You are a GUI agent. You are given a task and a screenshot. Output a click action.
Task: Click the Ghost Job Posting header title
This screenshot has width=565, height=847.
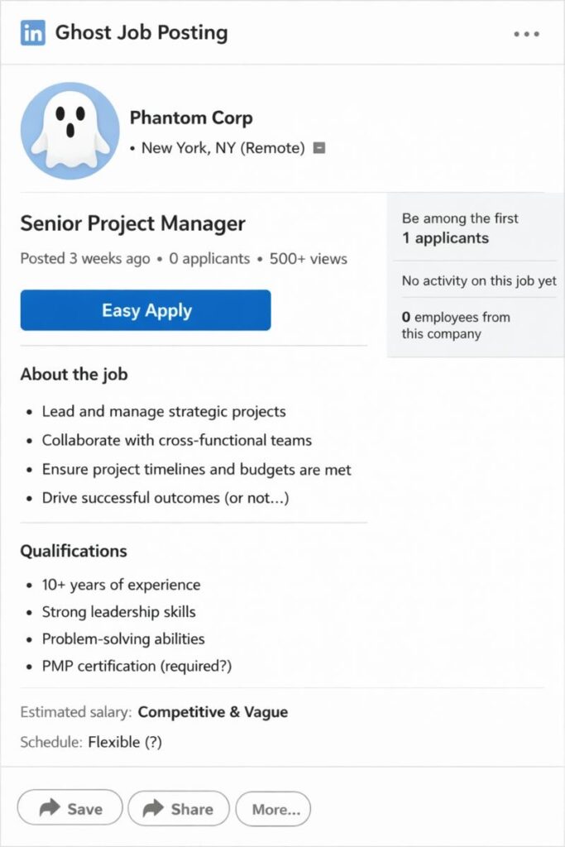tap(141, 33)
